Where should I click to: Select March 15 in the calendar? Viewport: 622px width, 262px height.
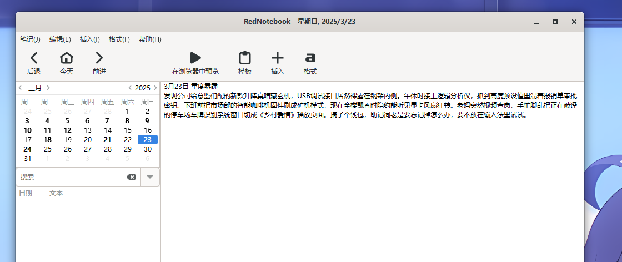click(x=127, y=130)
